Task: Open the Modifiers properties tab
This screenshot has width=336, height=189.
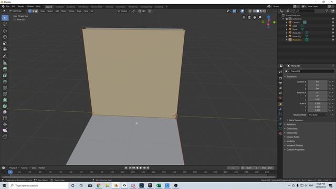Action: 280,109
